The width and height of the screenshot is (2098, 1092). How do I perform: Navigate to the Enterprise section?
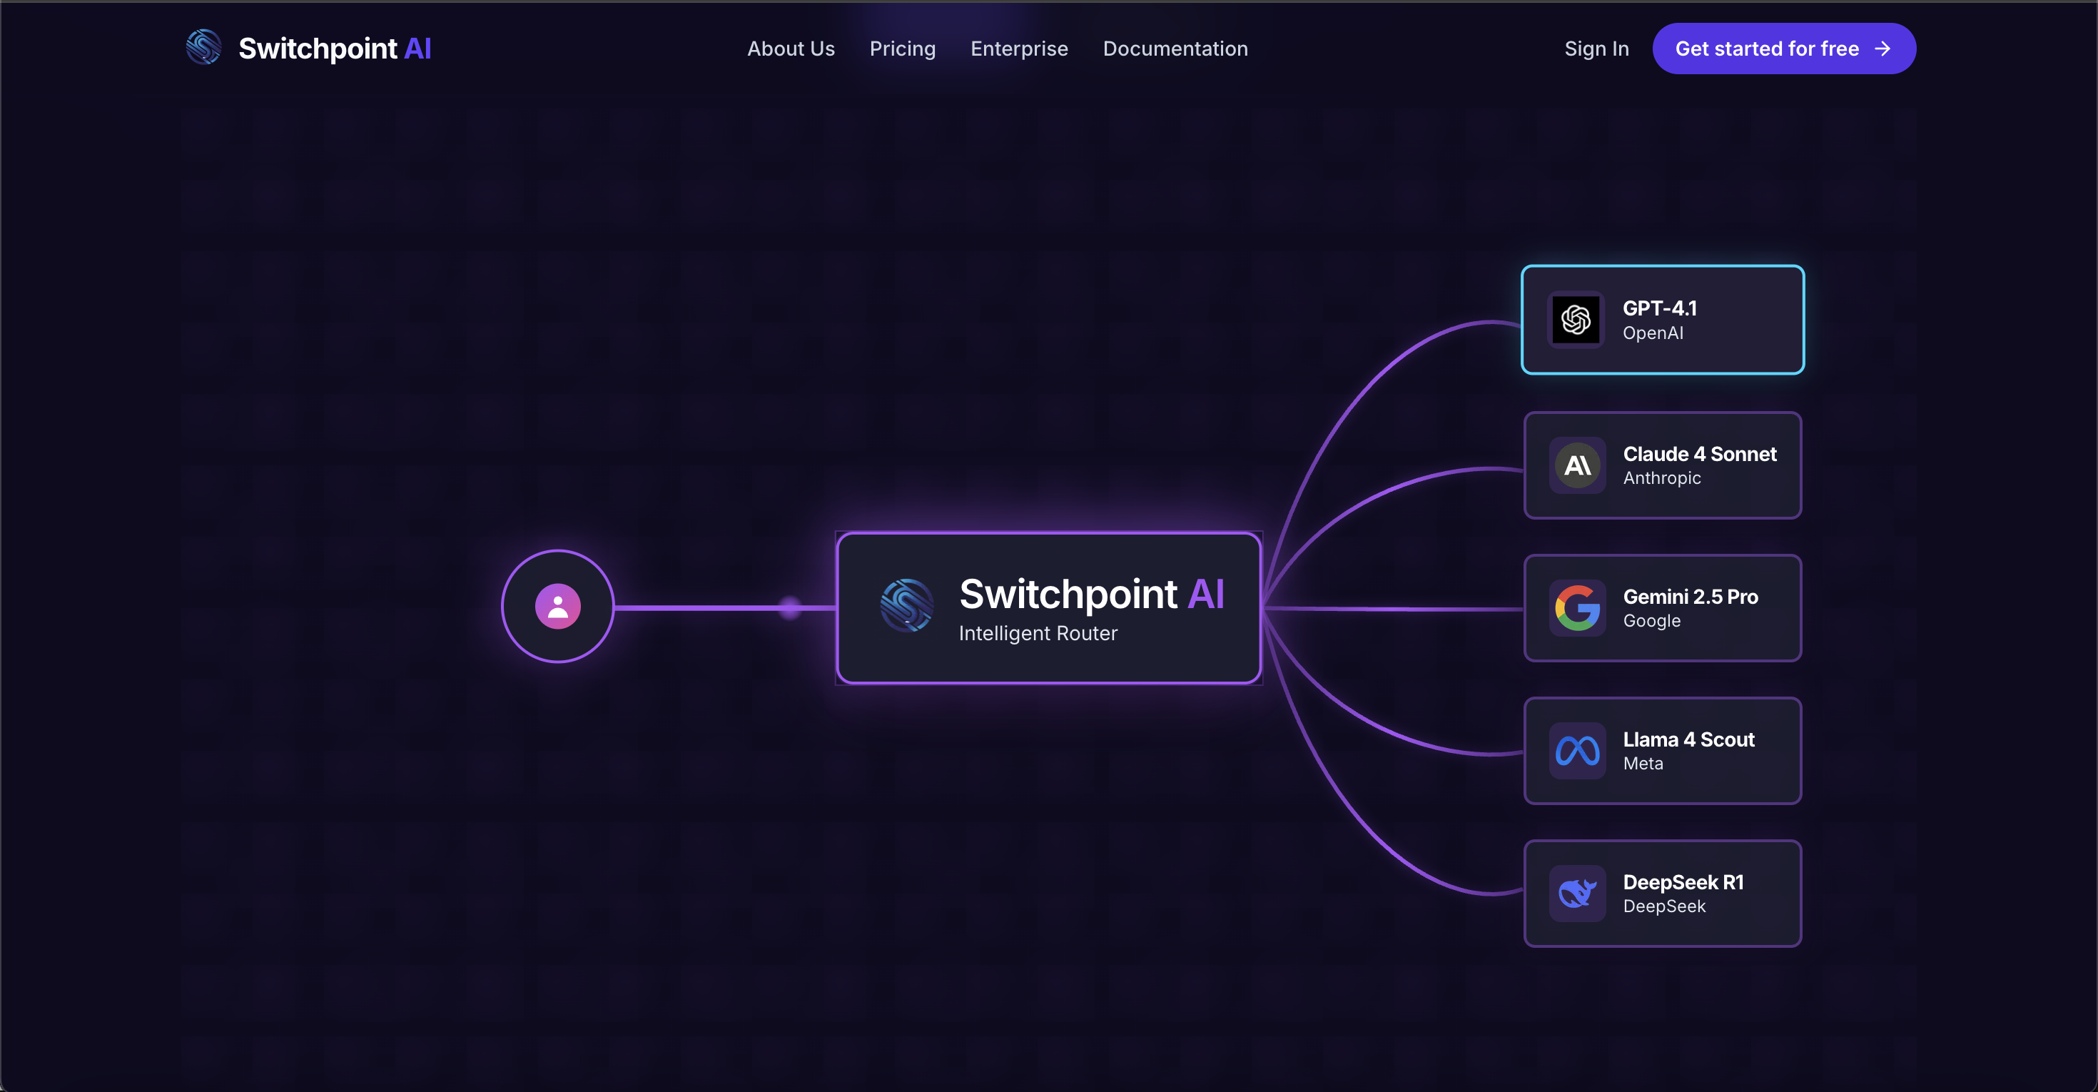tap(1019, 49)
